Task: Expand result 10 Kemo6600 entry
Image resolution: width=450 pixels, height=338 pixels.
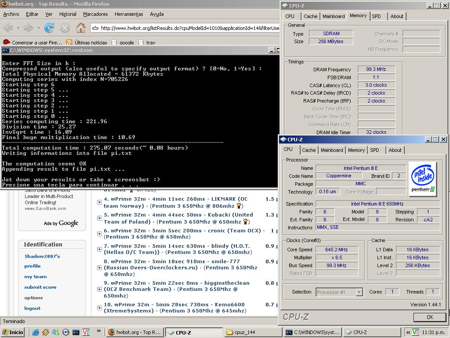Action: (99, 308)
